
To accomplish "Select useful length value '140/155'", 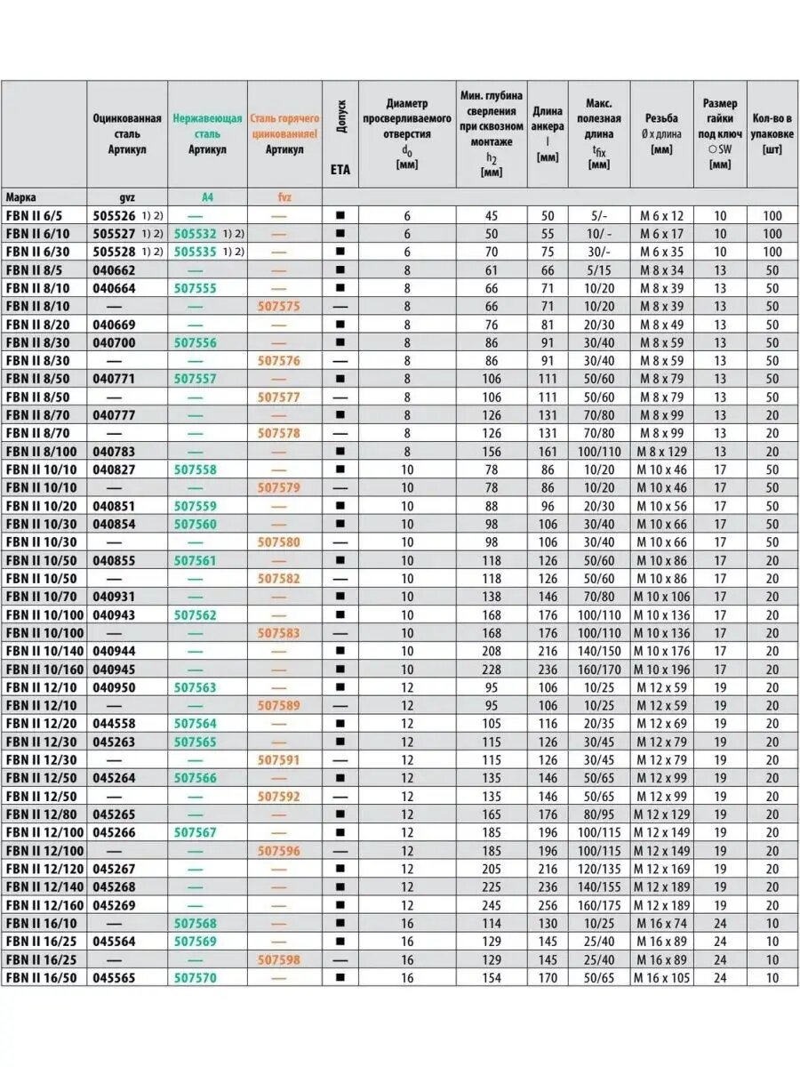I will click(599, 886).
